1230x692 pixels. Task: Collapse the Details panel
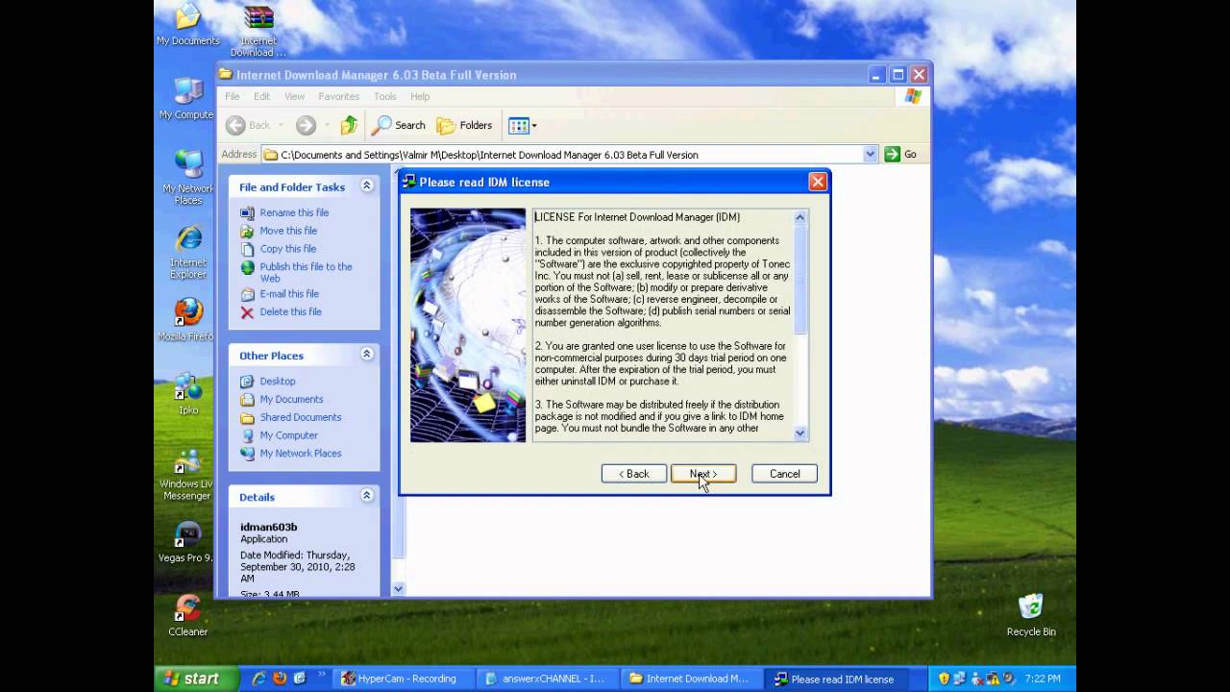[x=366, y=496]
